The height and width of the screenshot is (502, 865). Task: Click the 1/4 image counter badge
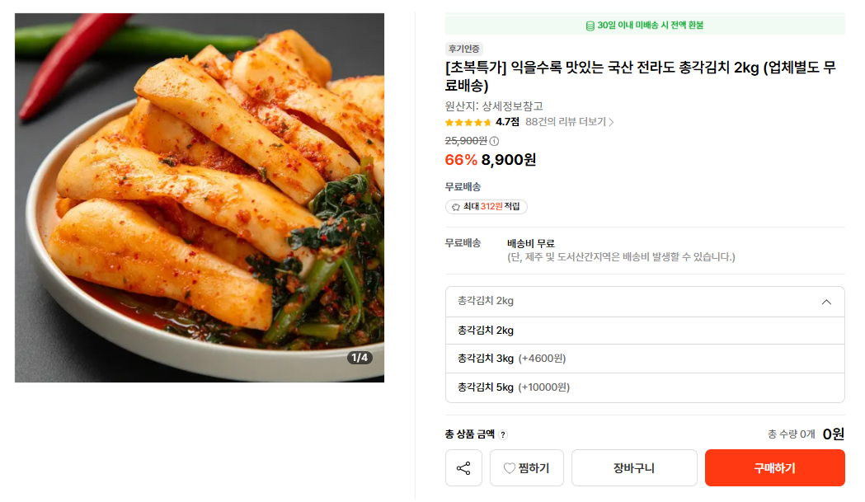click(x=360, y=358)
